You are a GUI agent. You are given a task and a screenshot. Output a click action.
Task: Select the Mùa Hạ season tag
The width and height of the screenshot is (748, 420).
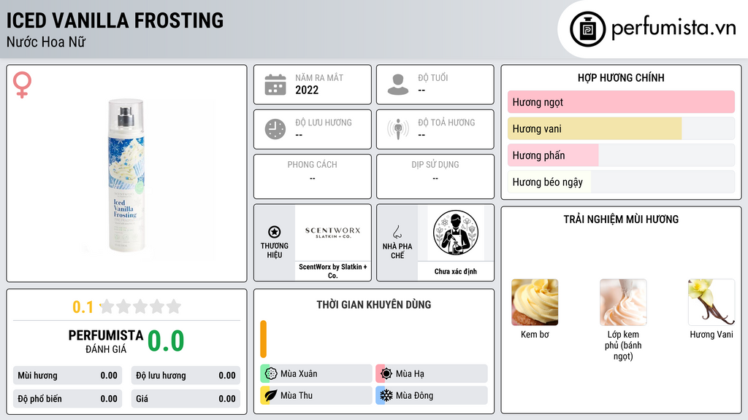pyautogui.click(x=432, y=374)
